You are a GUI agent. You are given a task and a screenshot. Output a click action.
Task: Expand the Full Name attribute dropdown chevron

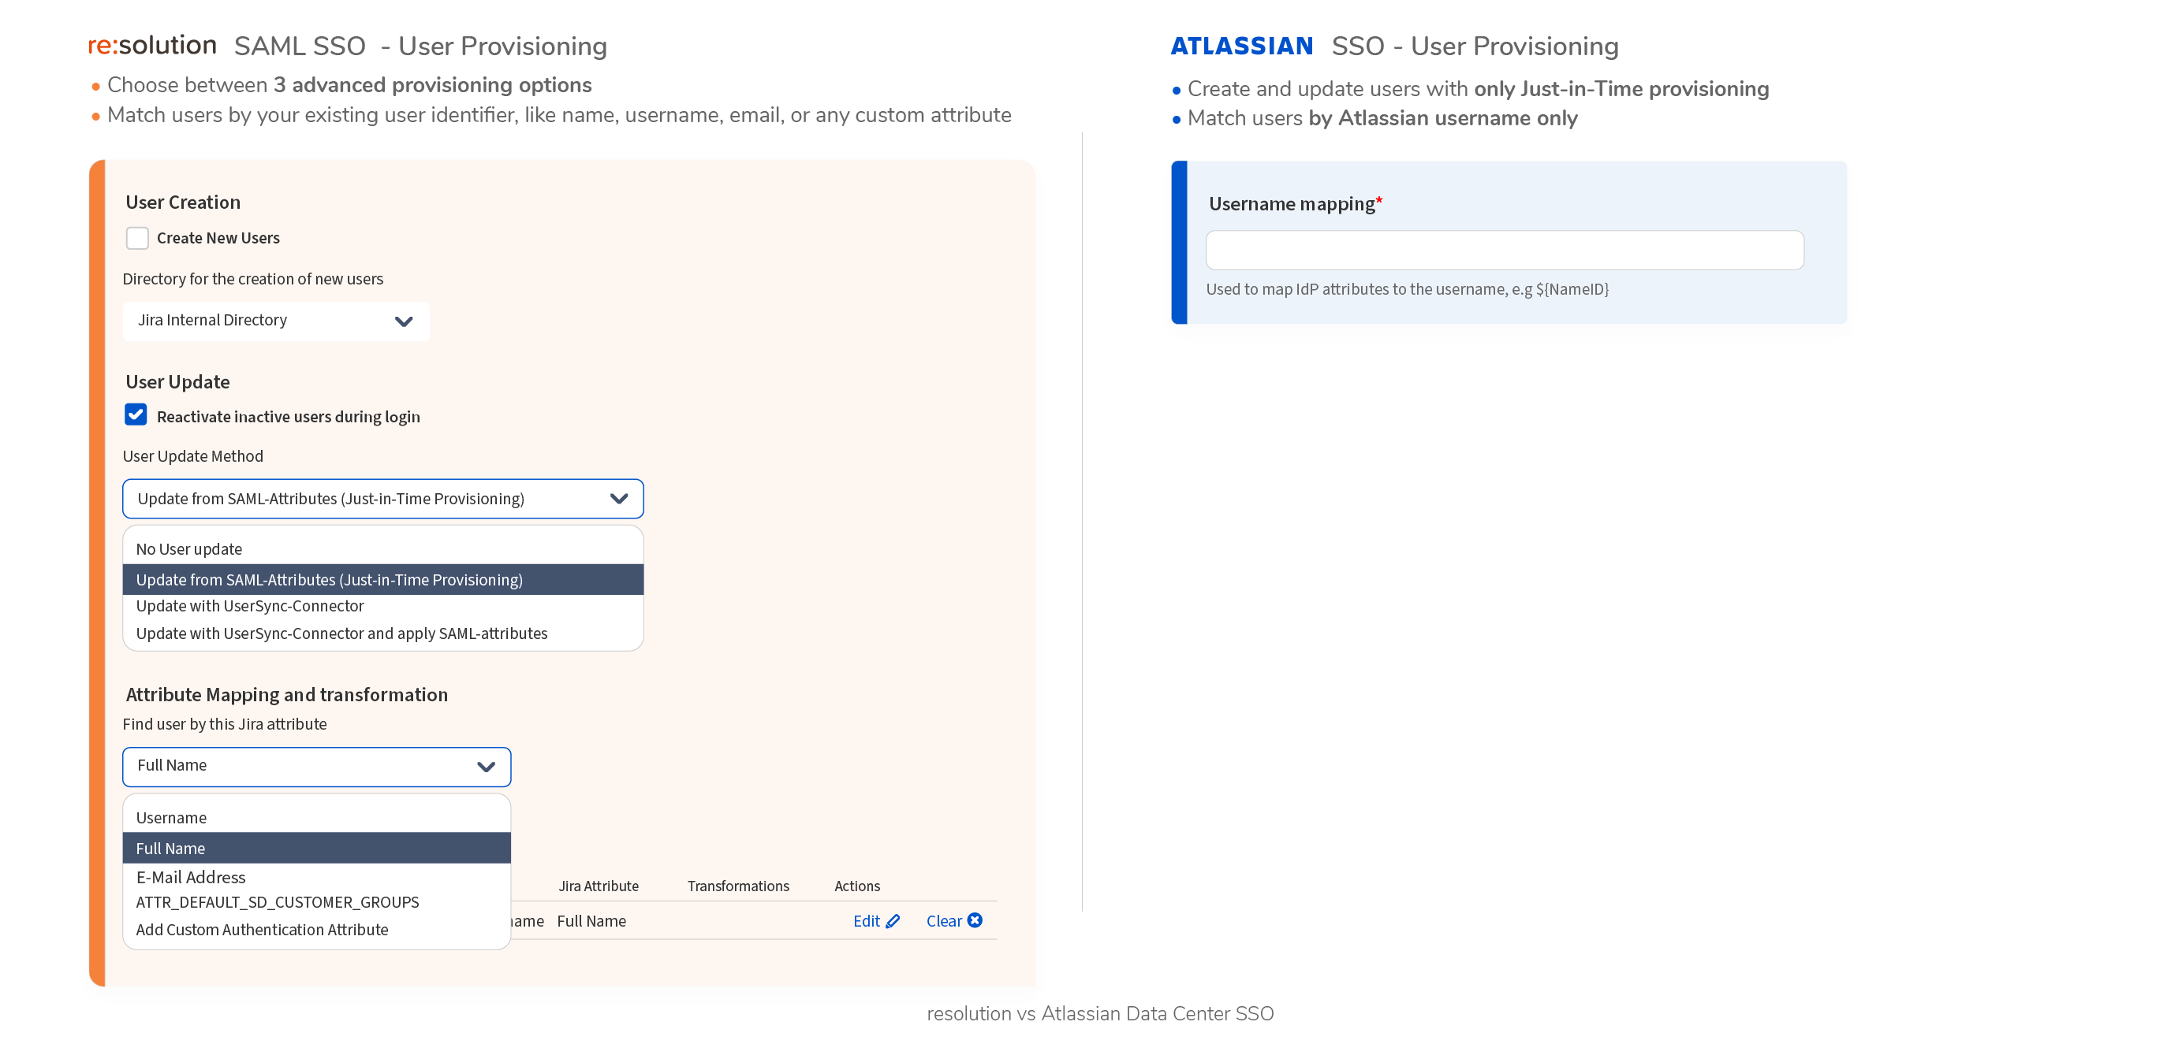click(x=487, y=767)
